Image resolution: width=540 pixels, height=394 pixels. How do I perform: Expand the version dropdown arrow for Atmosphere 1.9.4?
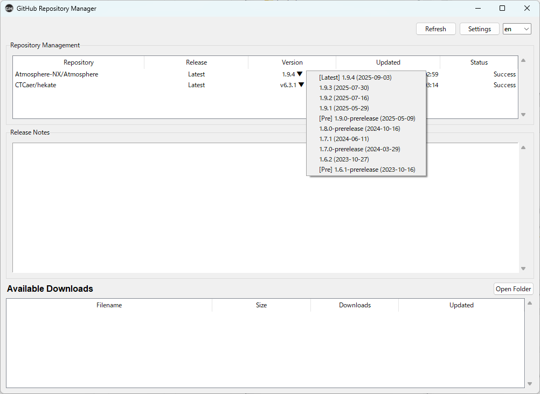tap(300, 74)
